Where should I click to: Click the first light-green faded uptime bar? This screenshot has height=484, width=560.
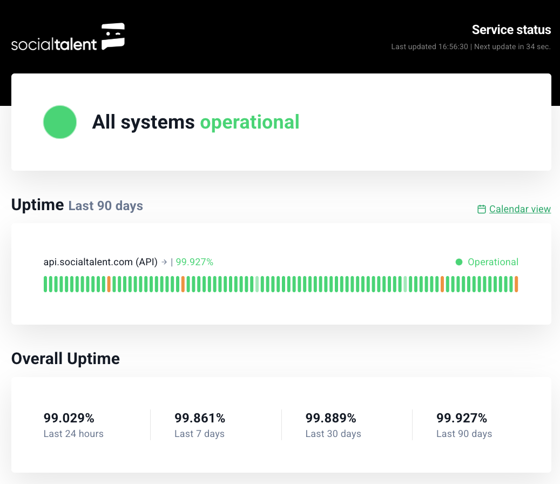(257, 284)
